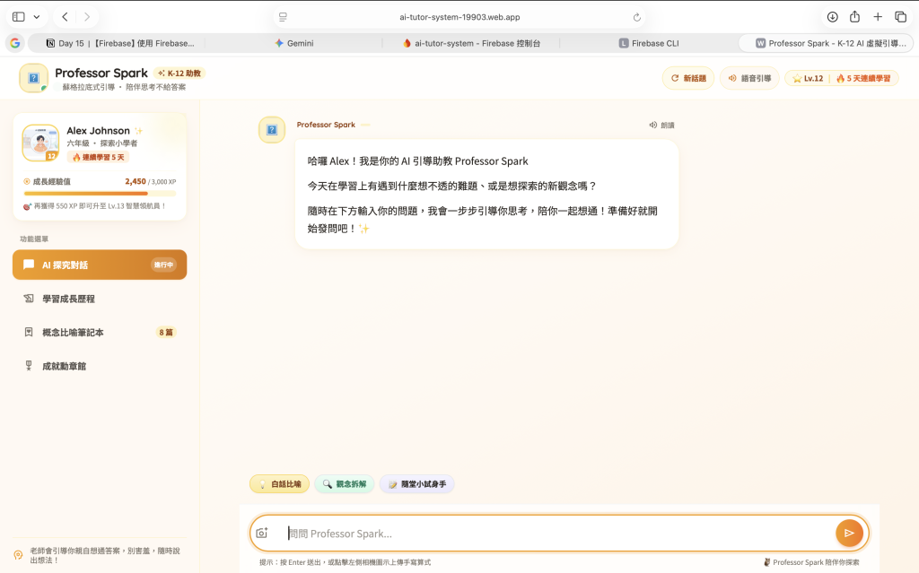This screenshot has width=919, height=573.
Task: Show browser downloads
Action: (x=832, y=17)
